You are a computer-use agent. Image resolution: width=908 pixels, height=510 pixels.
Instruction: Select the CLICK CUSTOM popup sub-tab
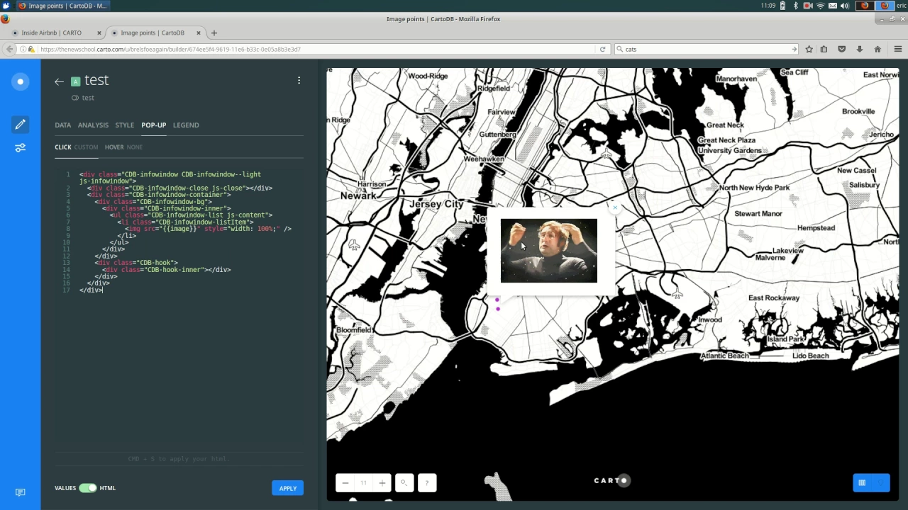(77, 147)
